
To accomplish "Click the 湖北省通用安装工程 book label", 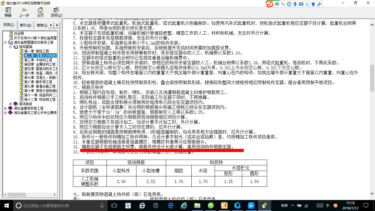I will pos(29,108).
